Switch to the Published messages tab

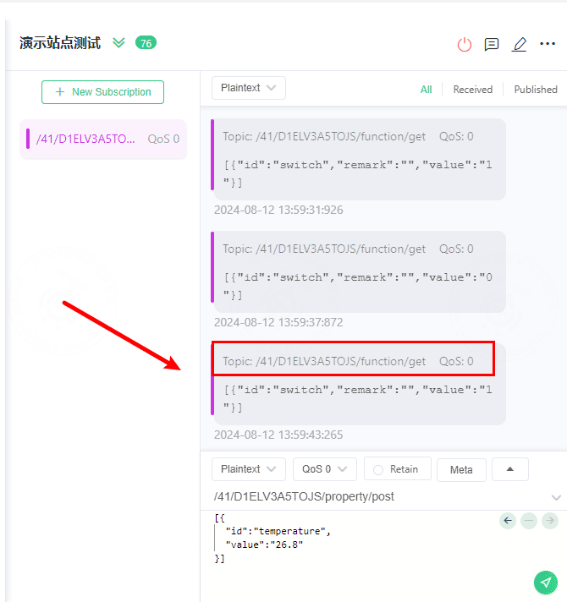[x=536, y=90]
